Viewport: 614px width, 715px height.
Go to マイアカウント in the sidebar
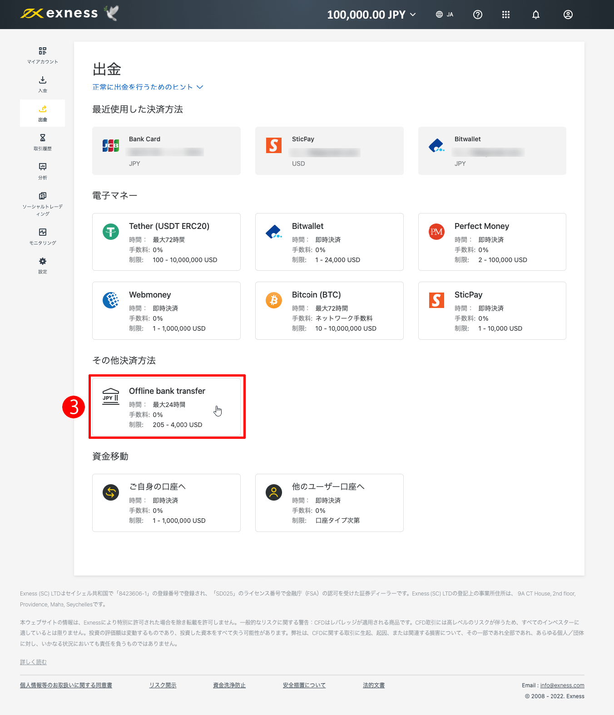pos(43,55)
